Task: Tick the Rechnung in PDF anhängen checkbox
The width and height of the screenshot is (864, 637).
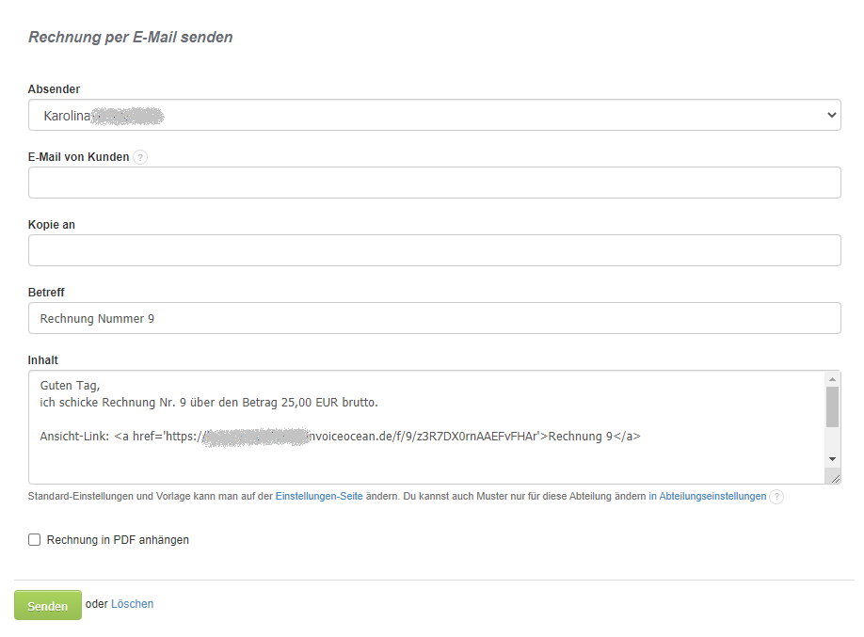Action: tap(35, 540)
